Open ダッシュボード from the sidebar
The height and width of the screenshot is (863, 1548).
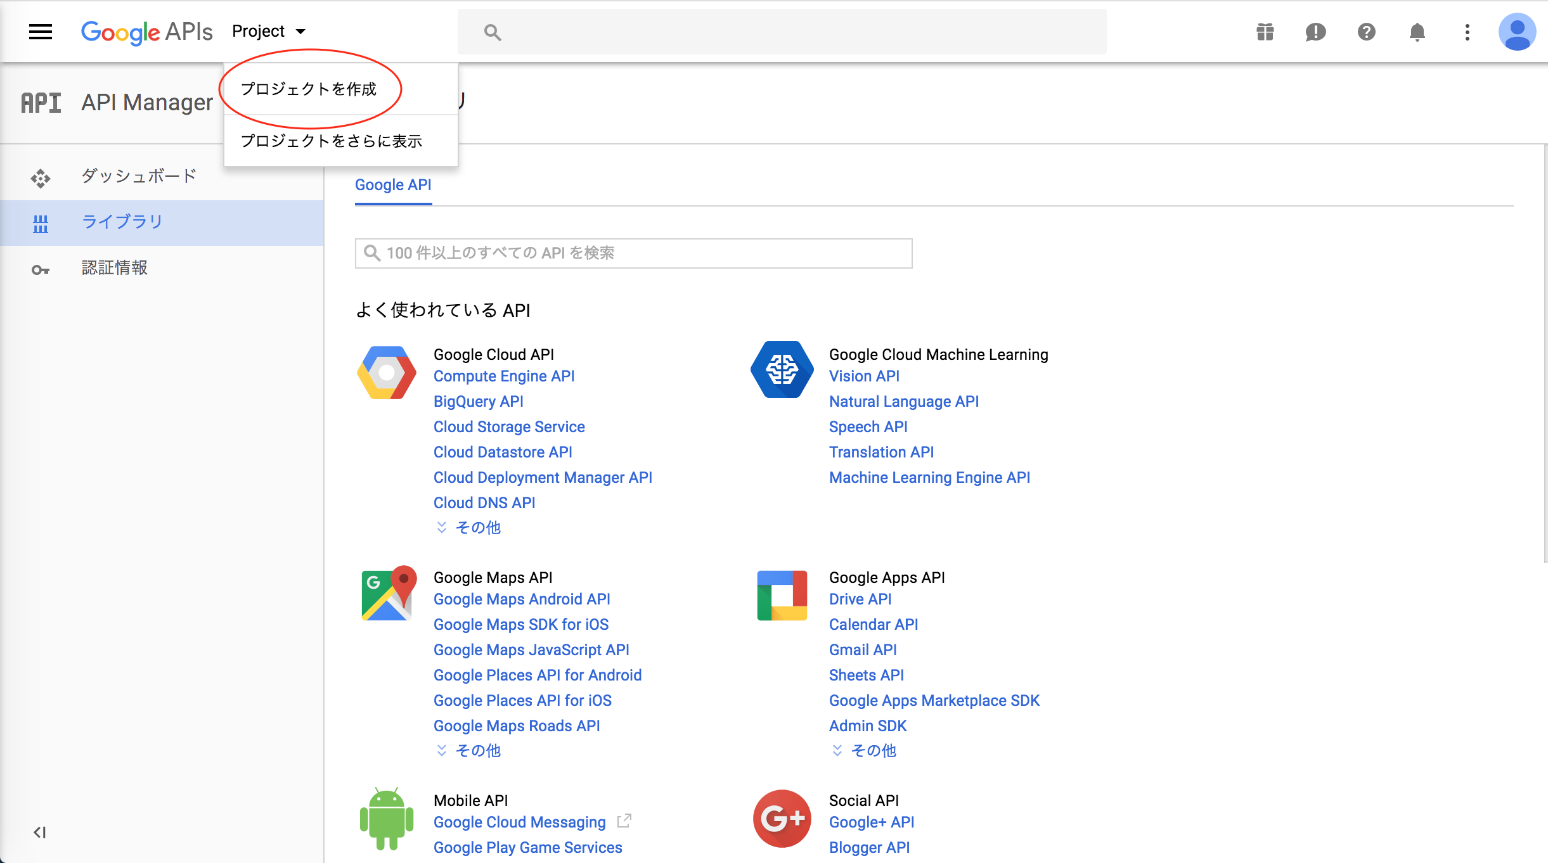tap(139, 176)
